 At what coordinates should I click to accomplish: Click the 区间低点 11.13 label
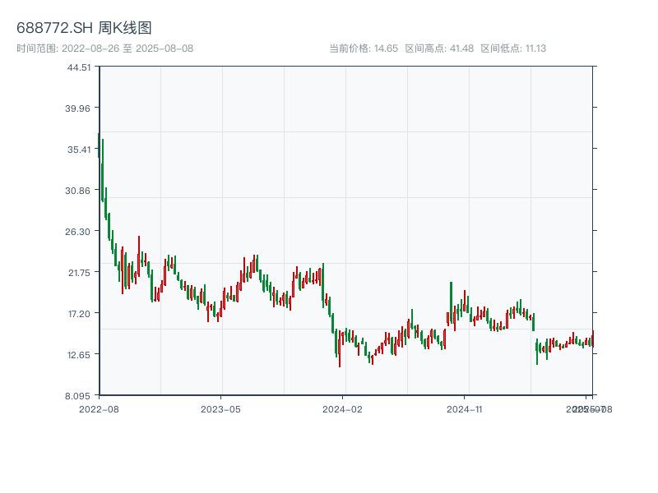click(513, 48)
